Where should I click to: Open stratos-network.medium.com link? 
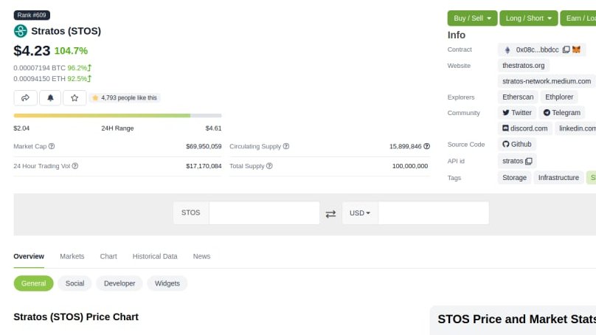pos(547,81)
